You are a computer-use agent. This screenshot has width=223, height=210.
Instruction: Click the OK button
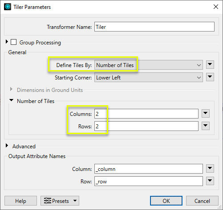[166, 201]
